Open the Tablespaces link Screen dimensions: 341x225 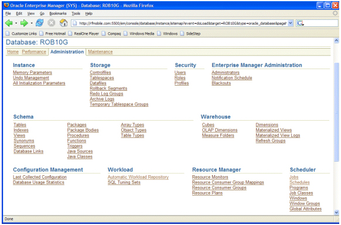102,77
